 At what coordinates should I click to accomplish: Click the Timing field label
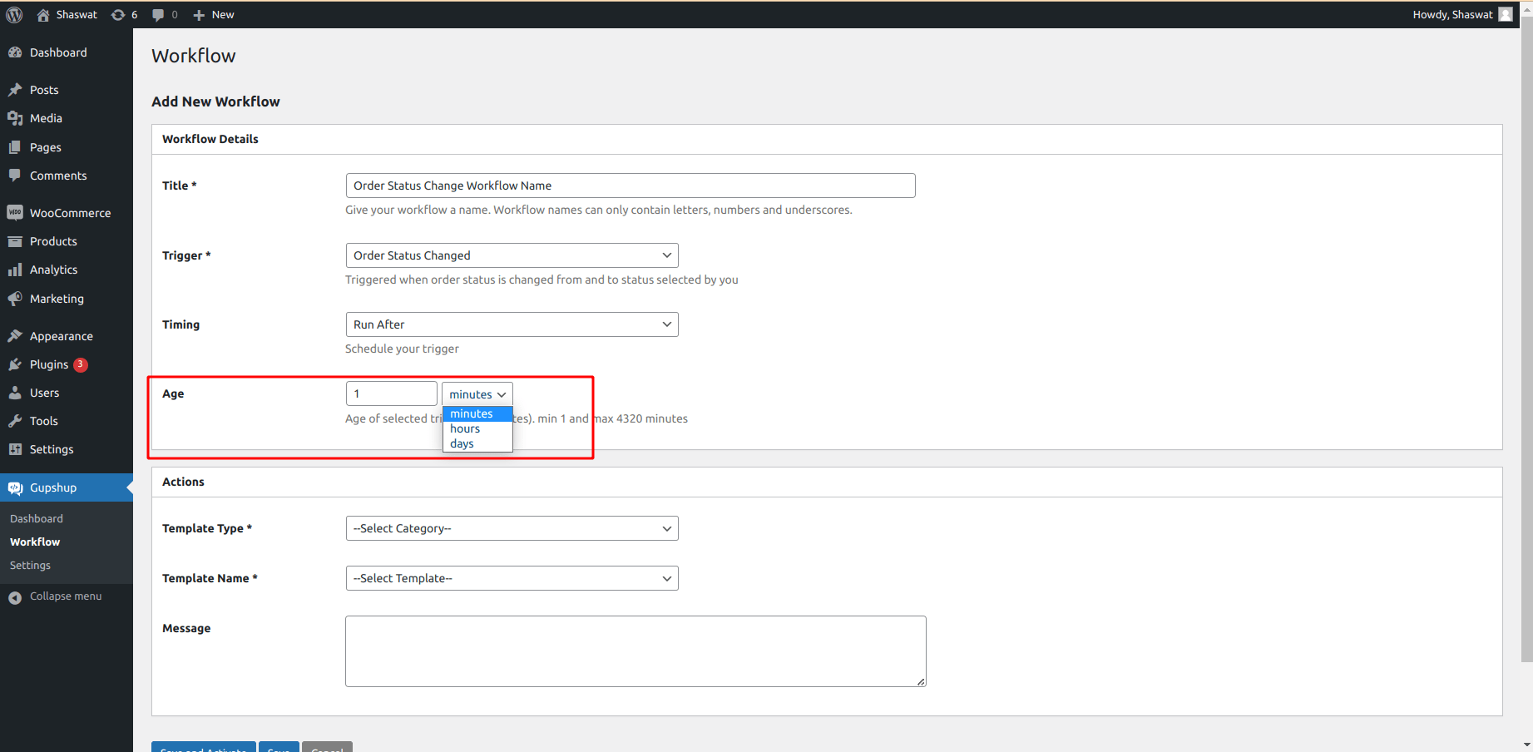tap(180, 324)
